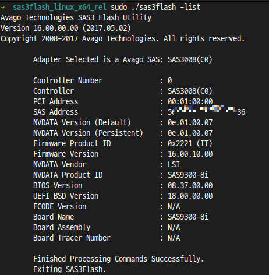Click the Controller Number value 0
The height and width of the screenshot is (275, 269).
pyautogui.click(x=170, y=80)
